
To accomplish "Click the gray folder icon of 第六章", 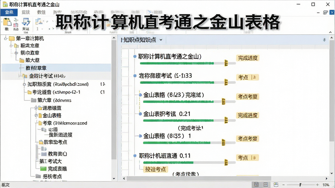I will pos(34,100).
